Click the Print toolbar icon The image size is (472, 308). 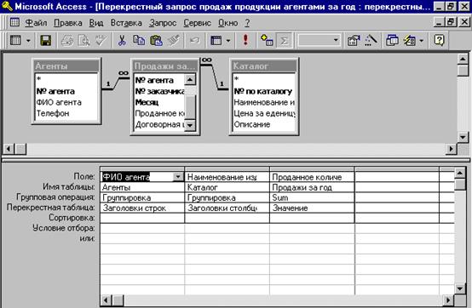[67, 40]
